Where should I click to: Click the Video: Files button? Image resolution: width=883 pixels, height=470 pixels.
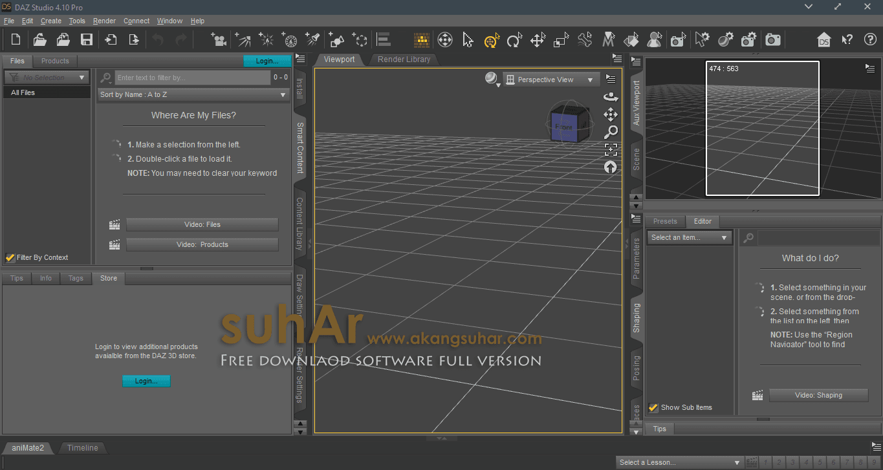tap(202, 224)
